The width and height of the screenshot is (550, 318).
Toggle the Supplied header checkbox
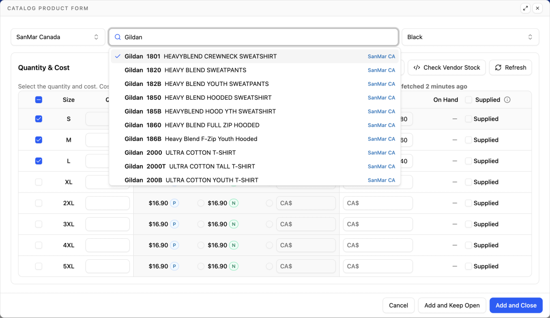point(468,100)
